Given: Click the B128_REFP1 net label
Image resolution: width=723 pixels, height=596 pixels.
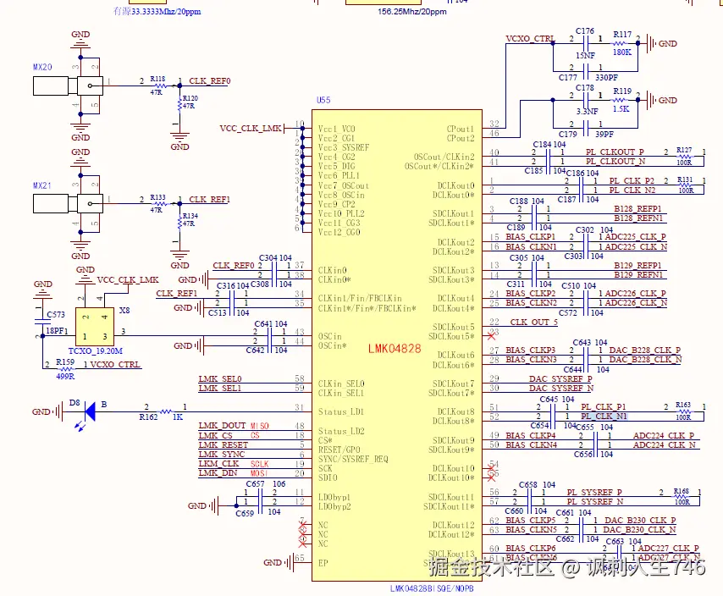Looking at the screenshot, I should coord(637,209).
